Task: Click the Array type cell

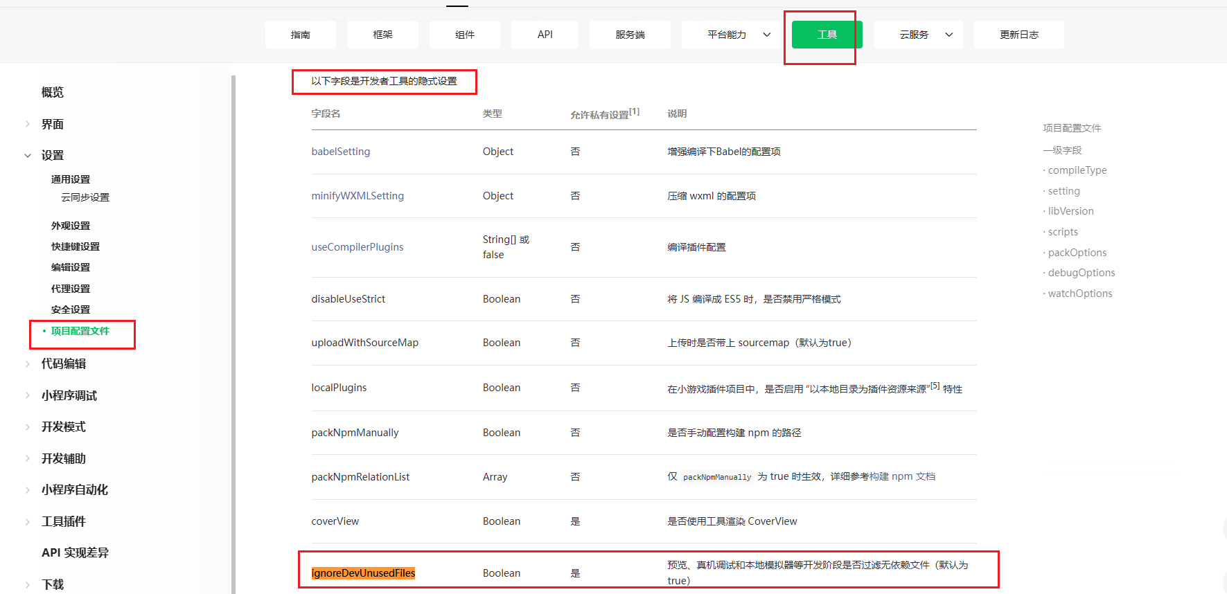Action: (x=495, y=477)
